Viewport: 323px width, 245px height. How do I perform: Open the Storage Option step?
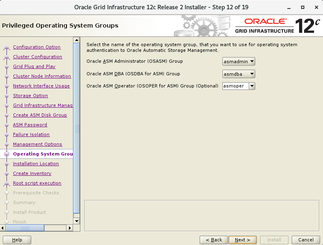pos(30,96)
